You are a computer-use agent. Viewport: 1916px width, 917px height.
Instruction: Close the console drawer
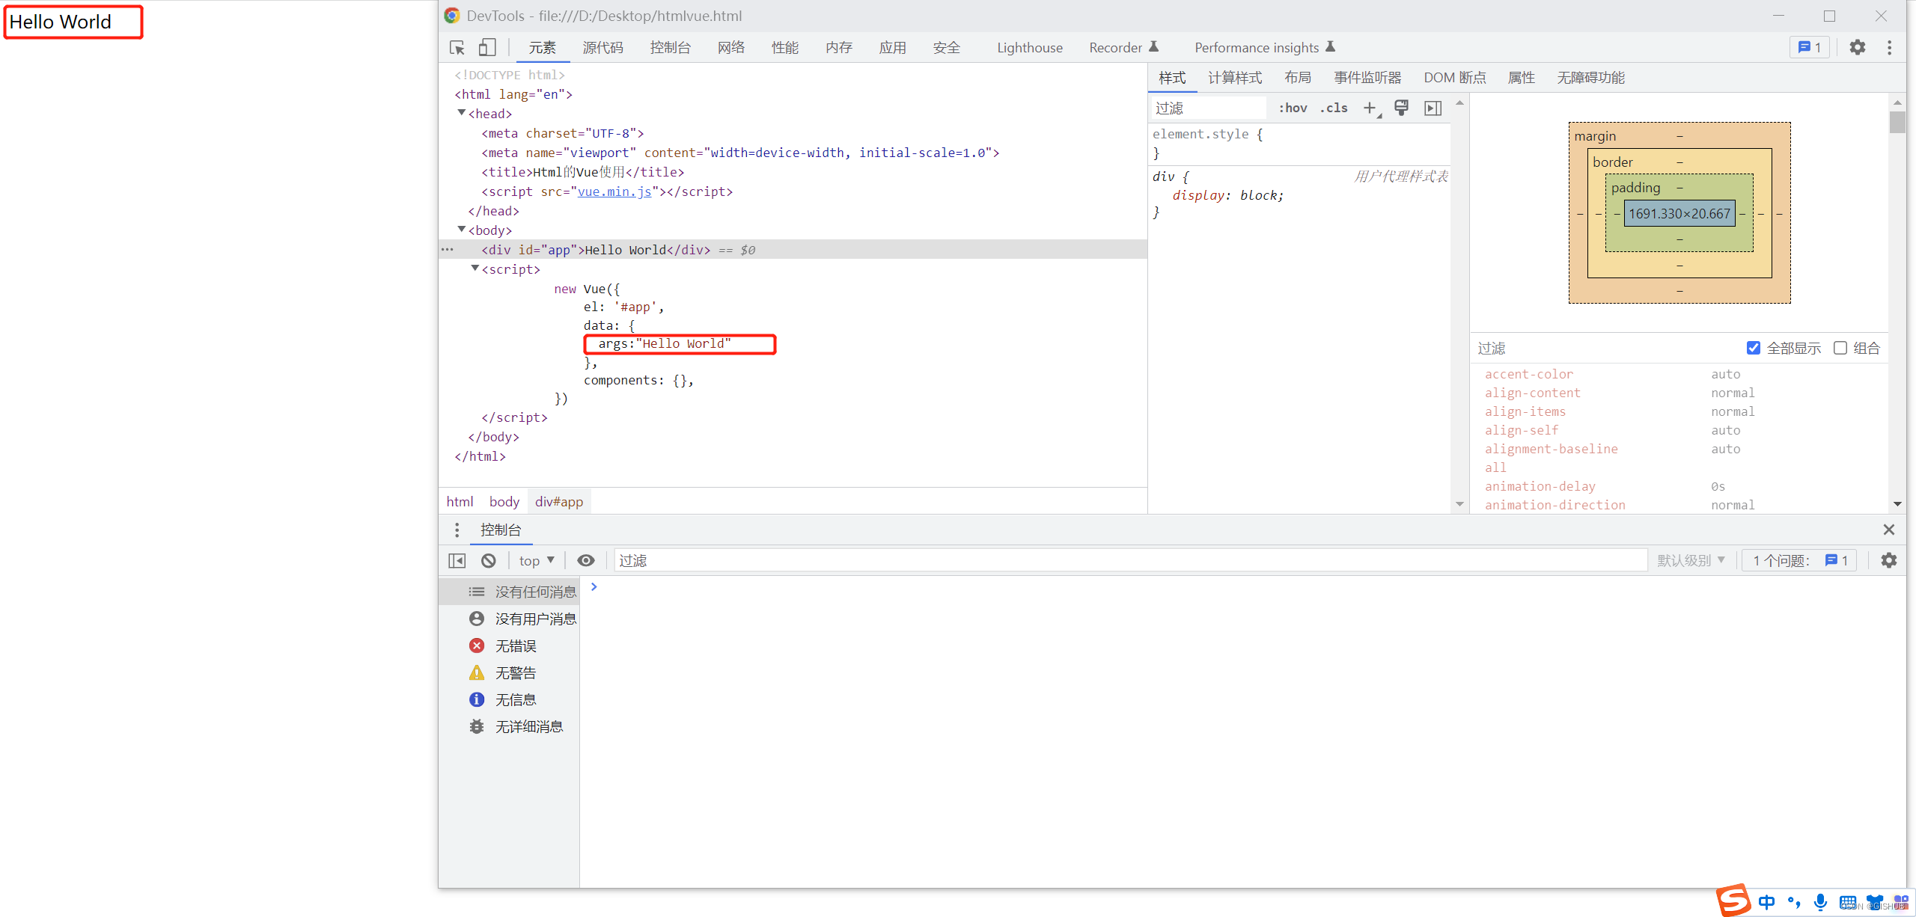pyautogui.click(x=1889, y=530)
